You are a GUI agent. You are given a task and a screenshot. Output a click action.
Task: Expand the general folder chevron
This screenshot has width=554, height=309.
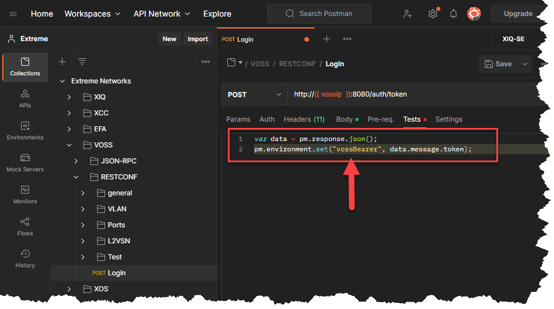tap(83, 193)
